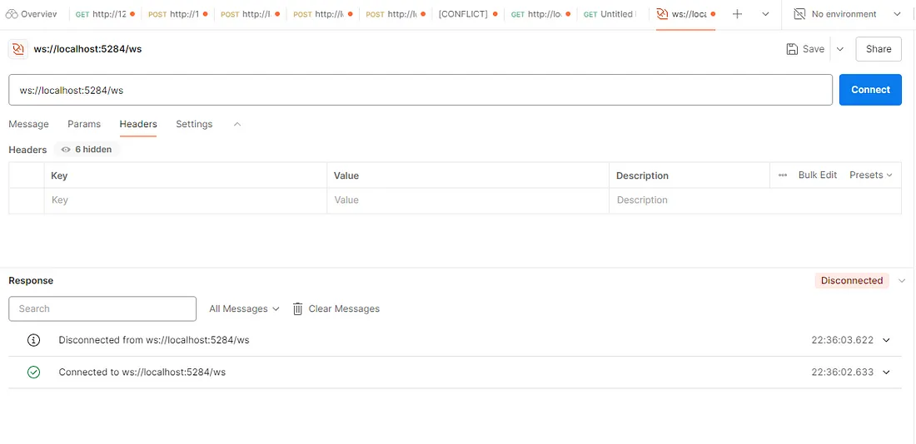This screenshot has height=444, width=916.
Task: Open the Presets dropdown
Action: click(870, 175)
